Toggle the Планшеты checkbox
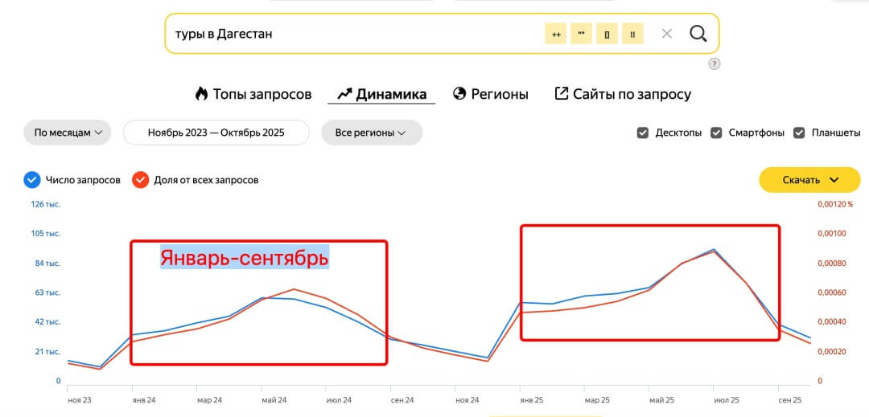The width and height of the screenshot is (869, 417). [x=799, y=133]
